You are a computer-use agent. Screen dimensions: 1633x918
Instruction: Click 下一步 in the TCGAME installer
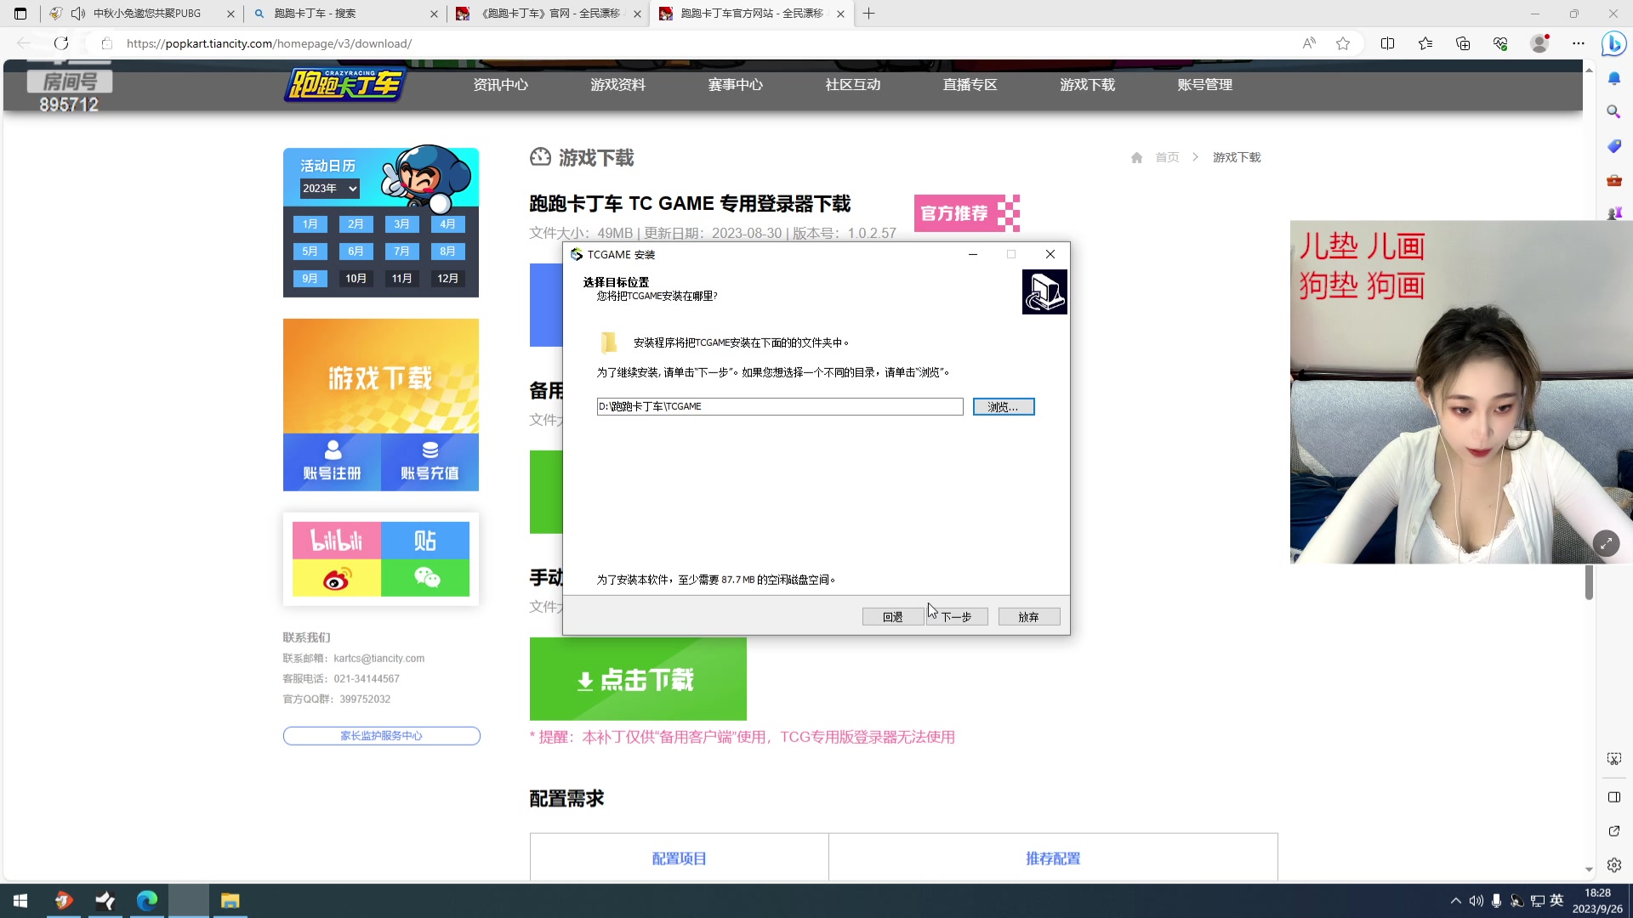coord(956,616)
